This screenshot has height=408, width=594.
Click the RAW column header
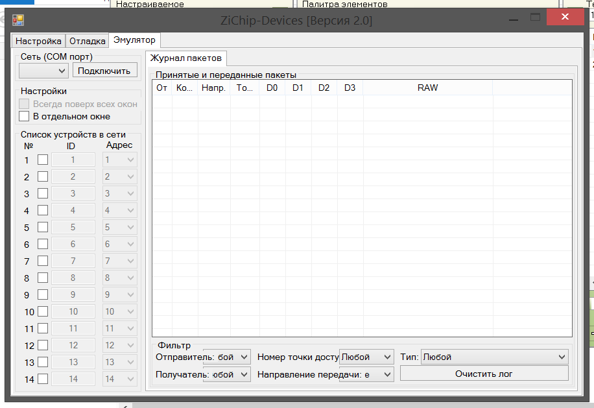[427, 88]
